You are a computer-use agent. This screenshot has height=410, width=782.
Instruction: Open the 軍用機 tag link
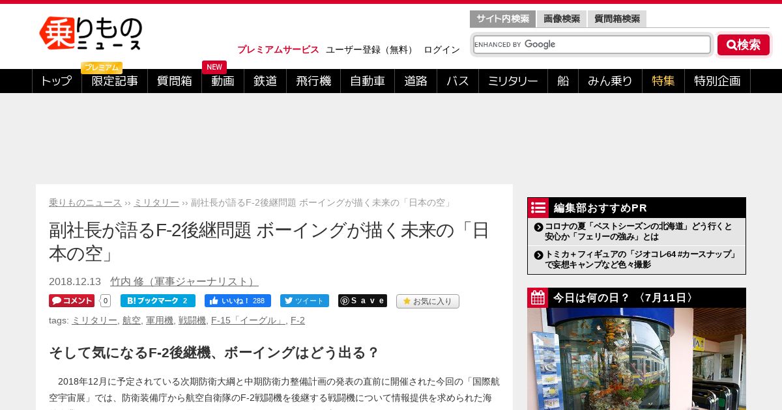pos(160,320)
